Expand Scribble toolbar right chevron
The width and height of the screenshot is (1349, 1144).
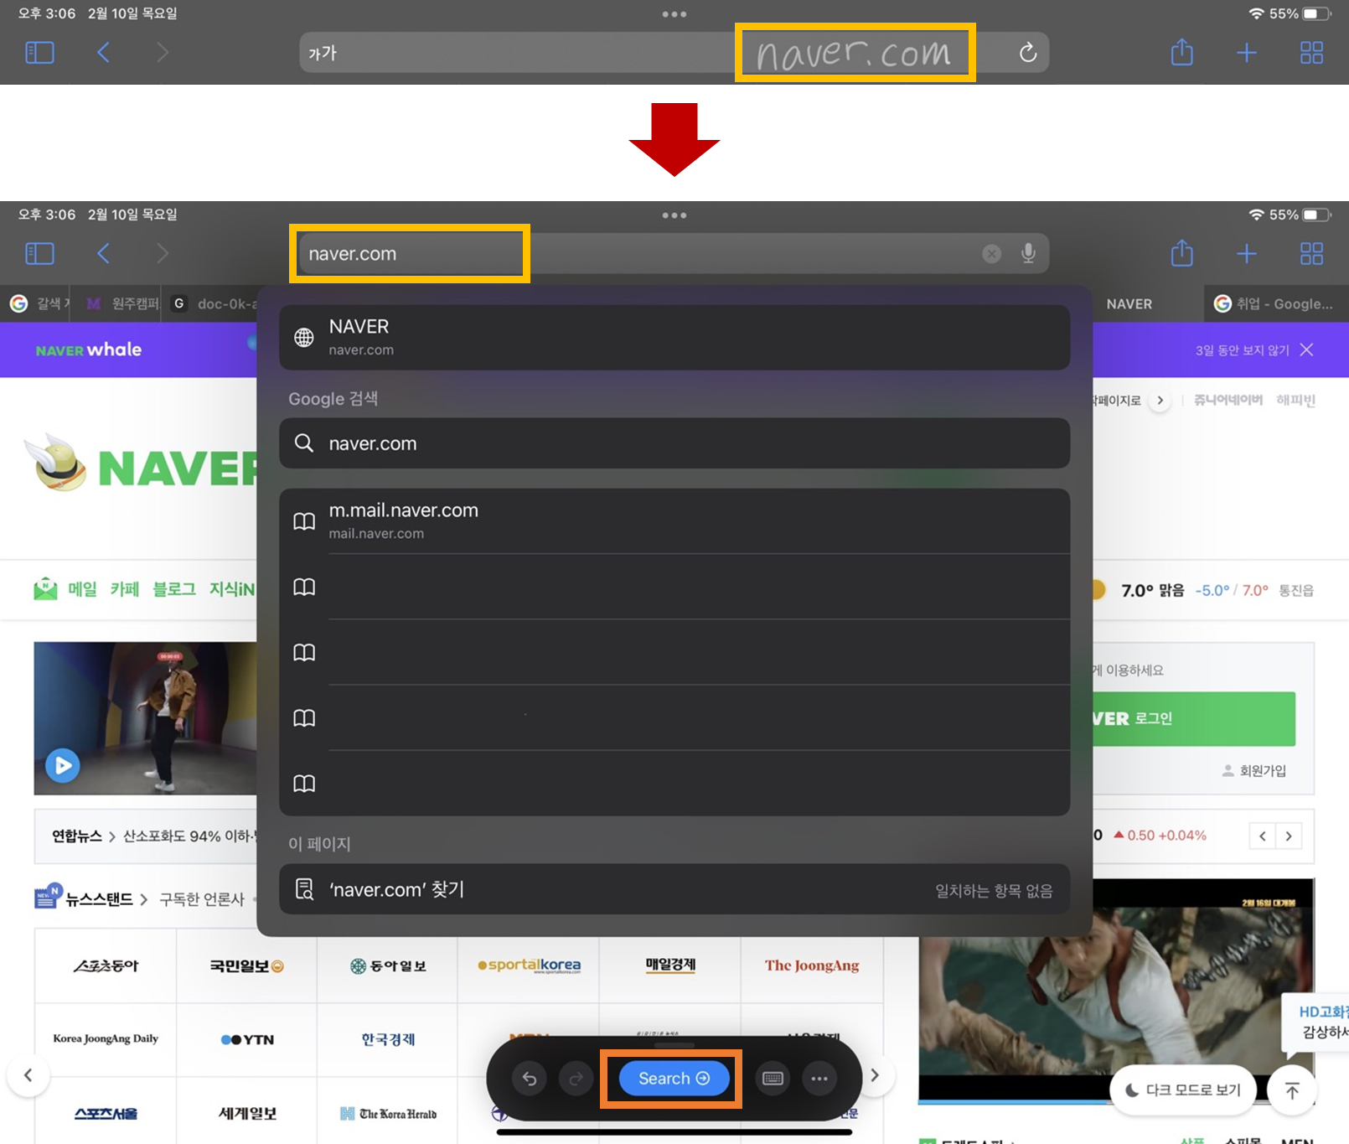[875, 1075]
